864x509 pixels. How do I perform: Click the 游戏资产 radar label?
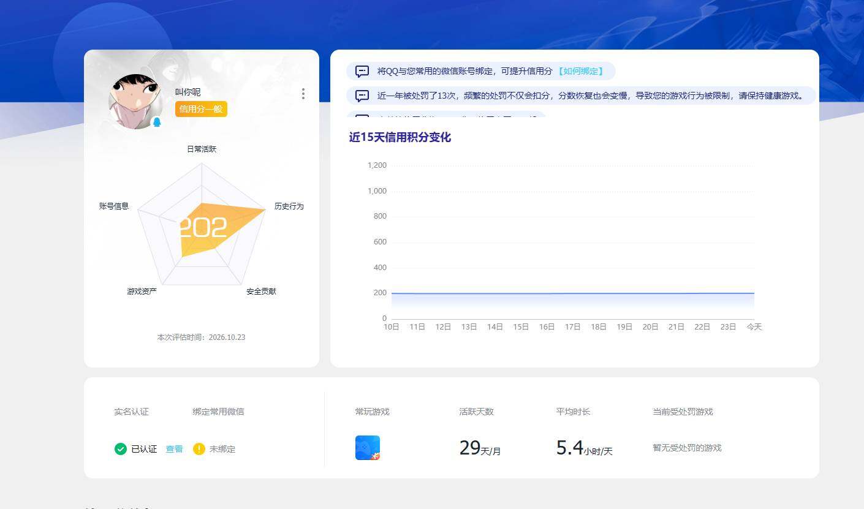(142, 292)
